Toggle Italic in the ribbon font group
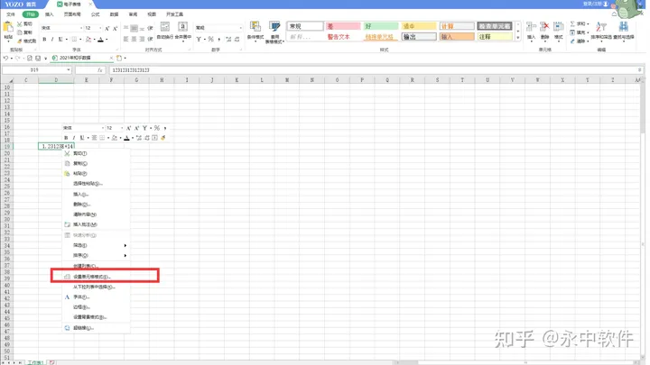 [52, 40]
